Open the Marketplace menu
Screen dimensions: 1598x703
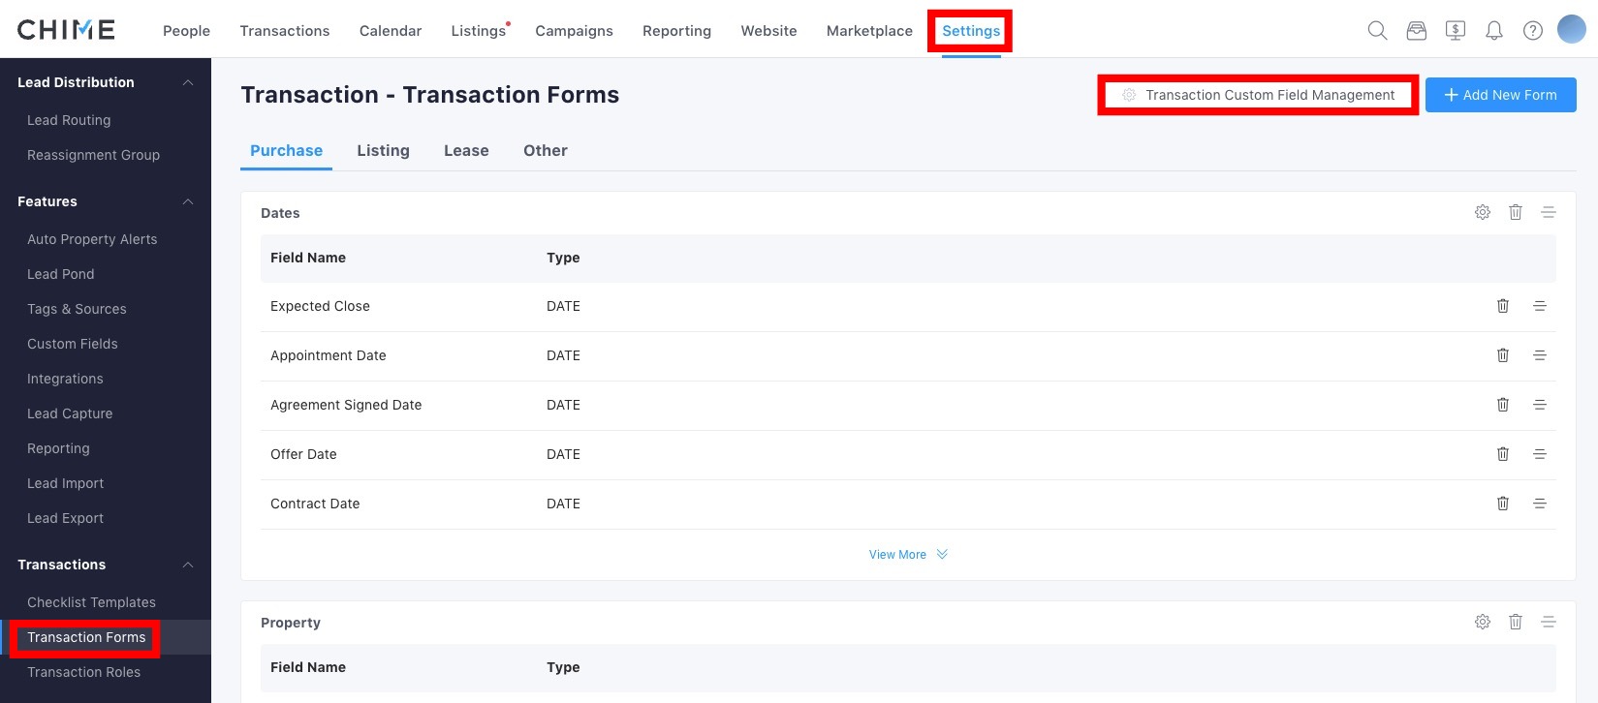[x=869, y=31]
